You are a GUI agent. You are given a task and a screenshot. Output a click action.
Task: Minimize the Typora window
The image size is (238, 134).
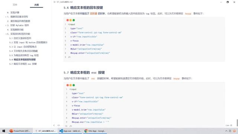(221, 2)
